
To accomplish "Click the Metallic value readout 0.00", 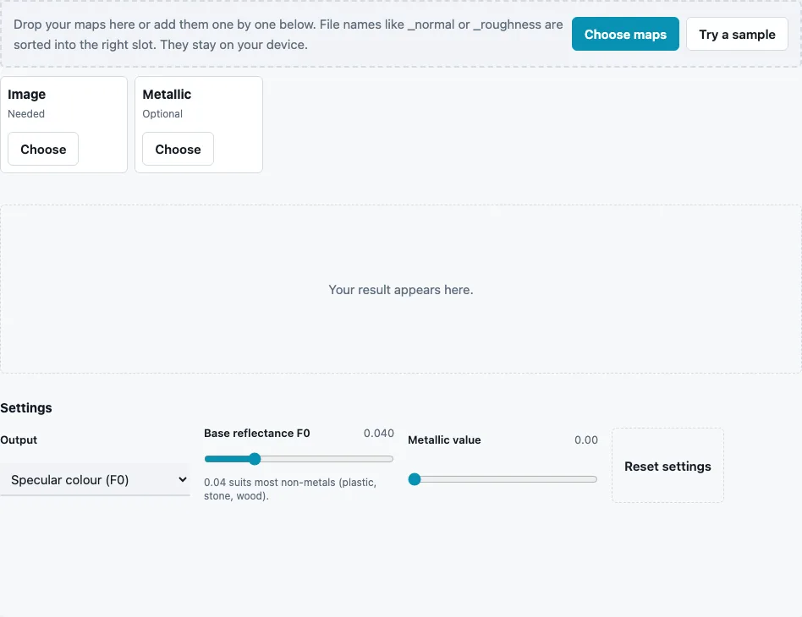I will [585, 440].
